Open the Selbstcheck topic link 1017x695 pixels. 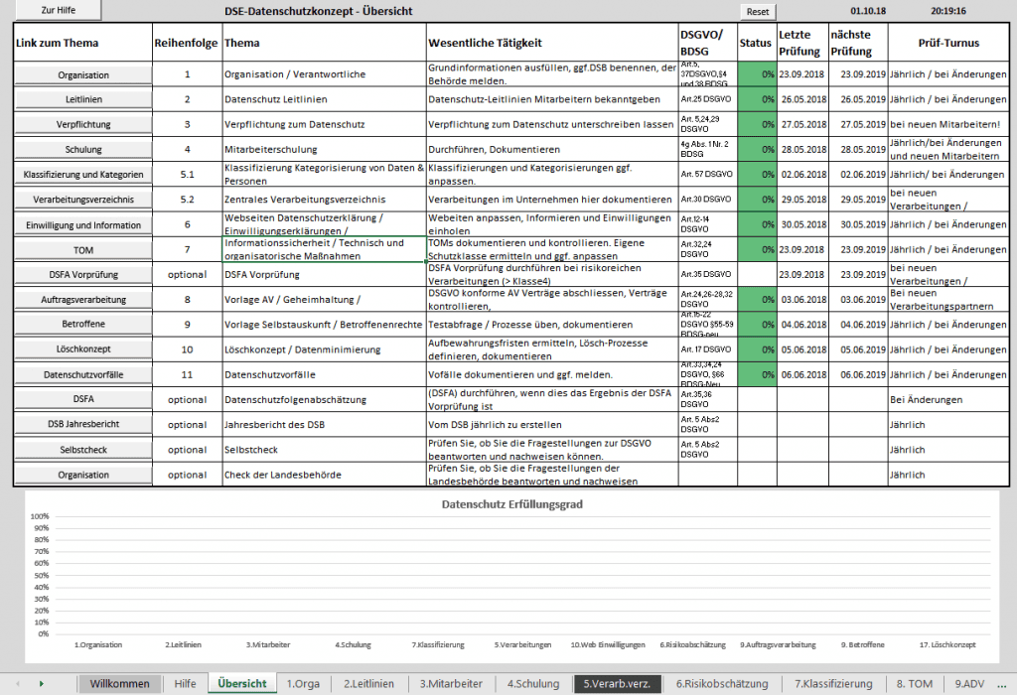(81, 450)
